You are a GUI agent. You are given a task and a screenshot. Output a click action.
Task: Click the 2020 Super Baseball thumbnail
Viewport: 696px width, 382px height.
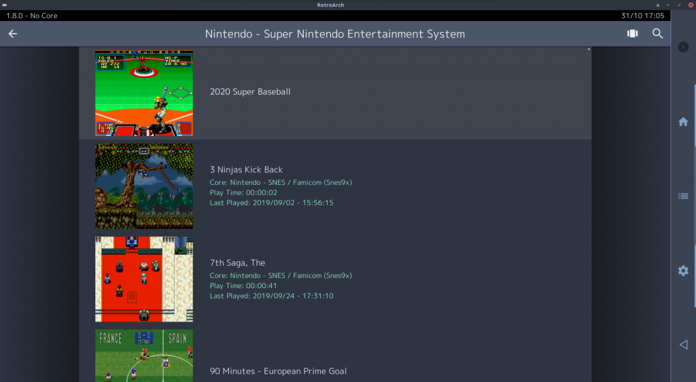[144, 93]
